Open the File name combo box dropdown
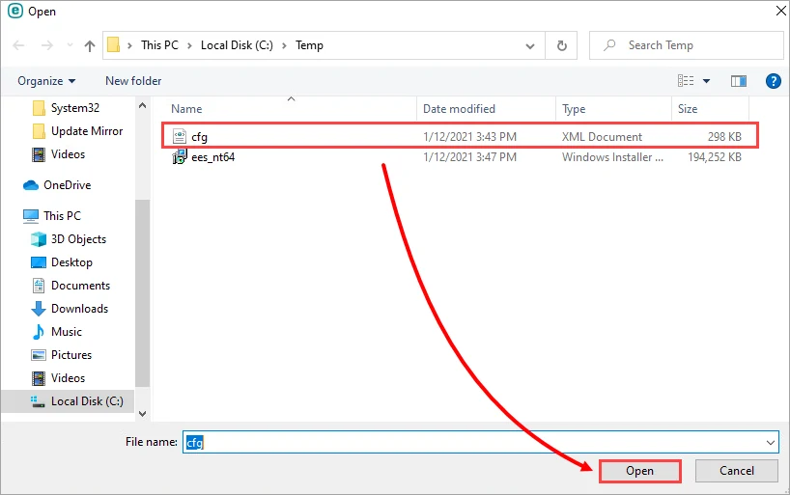This screenshot has height=495, width=790. (771, 443)
